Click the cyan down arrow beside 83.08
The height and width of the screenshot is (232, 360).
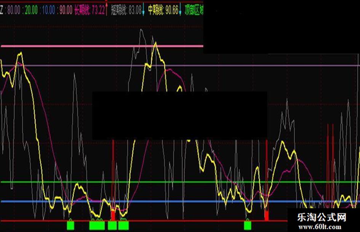[144, 9]
